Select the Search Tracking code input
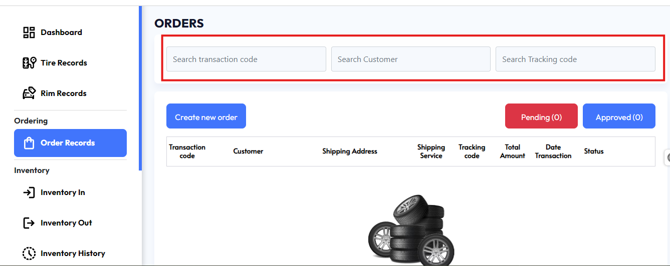 pos(575,59)
